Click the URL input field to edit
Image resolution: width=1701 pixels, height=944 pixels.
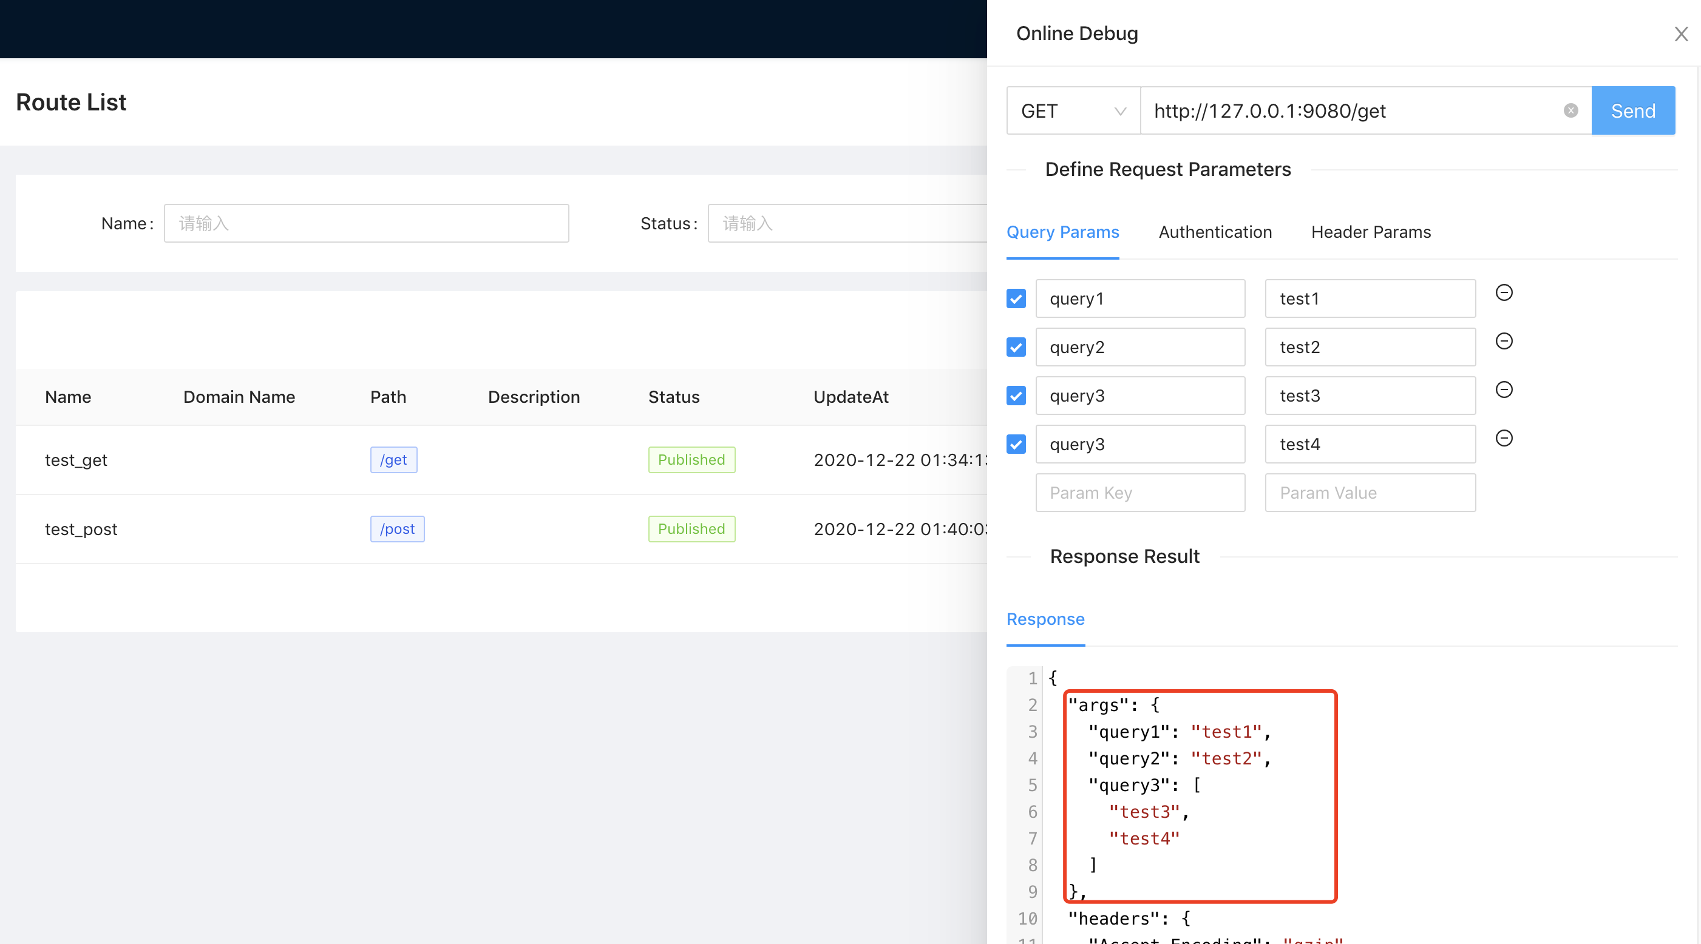pyautogui.click(x=1353, y=110)
